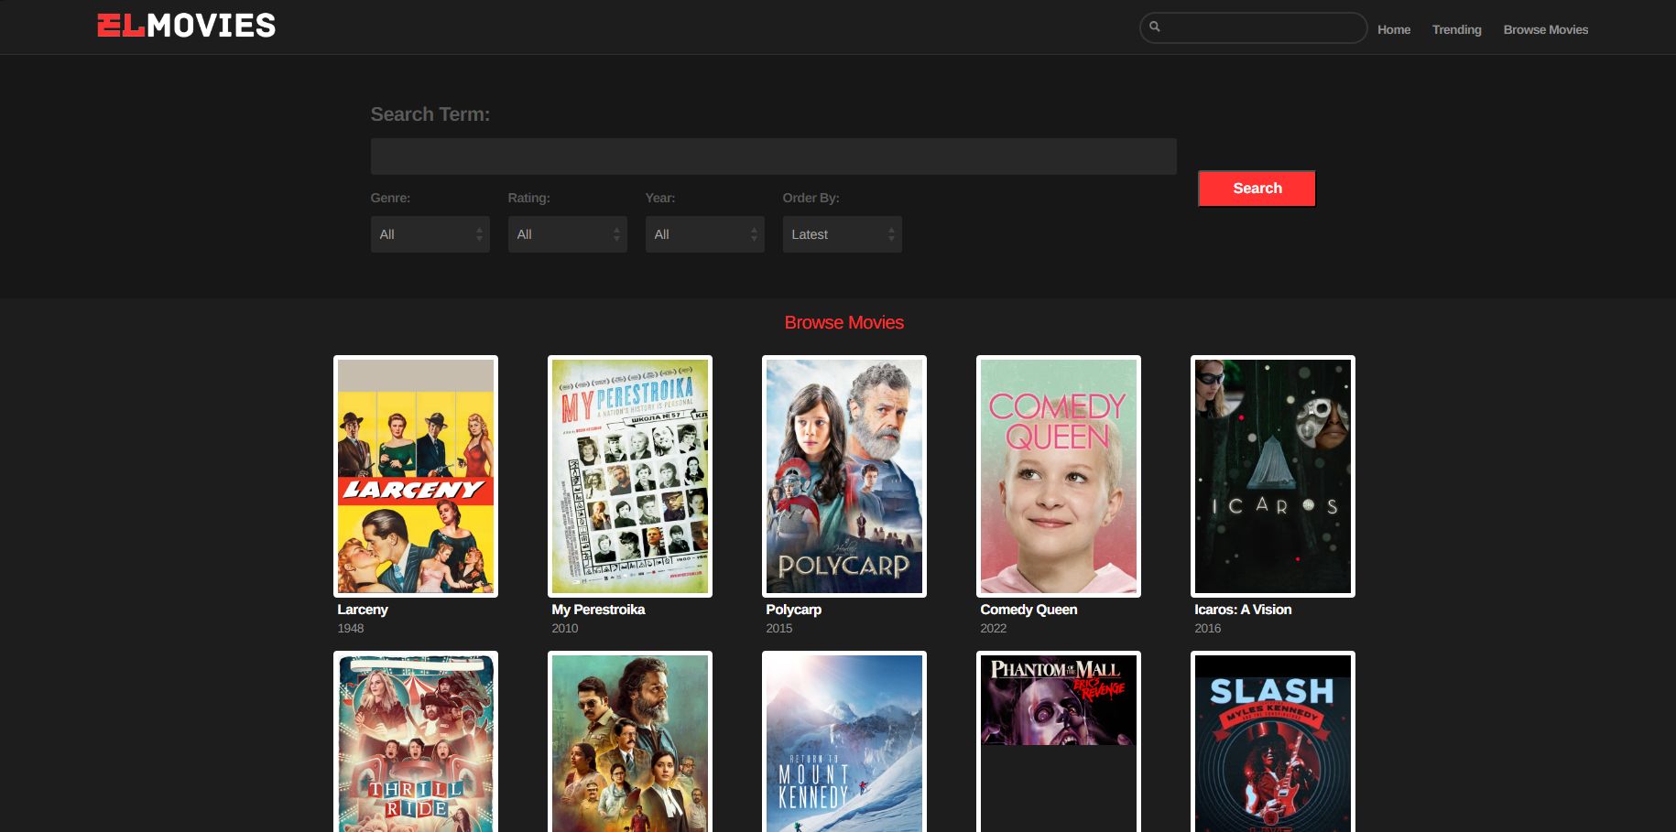Click the Browse Movies heading
This screenshot has height=832, width=1676.
844,322
